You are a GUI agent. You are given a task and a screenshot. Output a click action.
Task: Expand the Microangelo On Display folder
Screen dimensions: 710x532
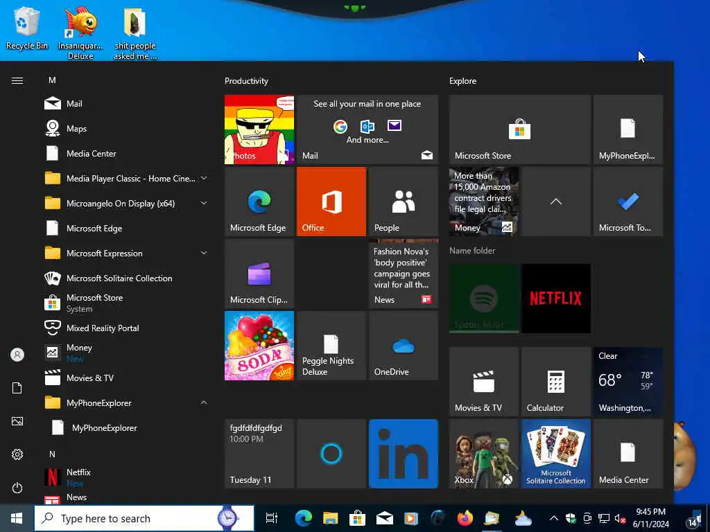click(x=126, y=203)
